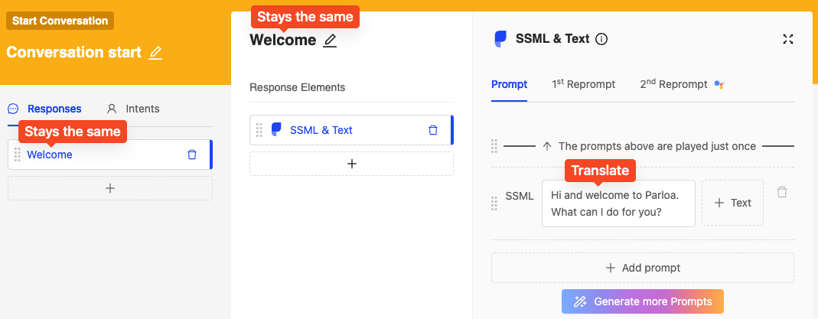The height and width of the screenshot is (319, 818).
Task: Switch to the Intents tab
Action: pos(133,109)
